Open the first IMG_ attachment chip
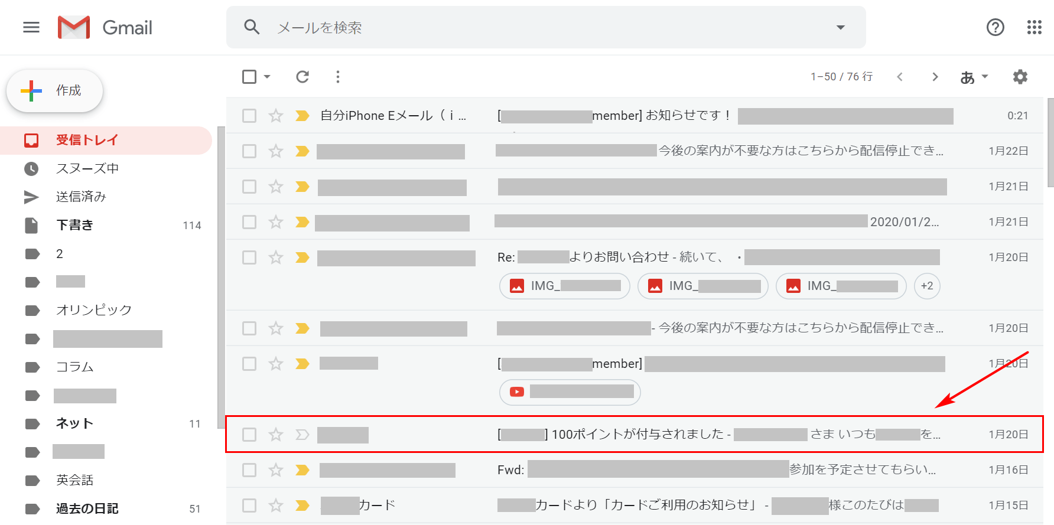The image size is (1054, 525). (x=565, y=286)
